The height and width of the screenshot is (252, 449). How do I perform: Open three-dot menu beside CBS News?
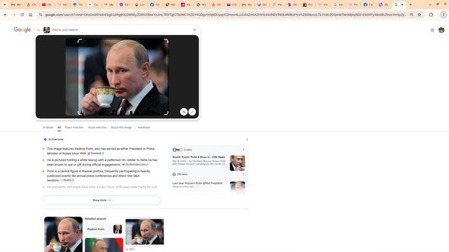(243, 174)
